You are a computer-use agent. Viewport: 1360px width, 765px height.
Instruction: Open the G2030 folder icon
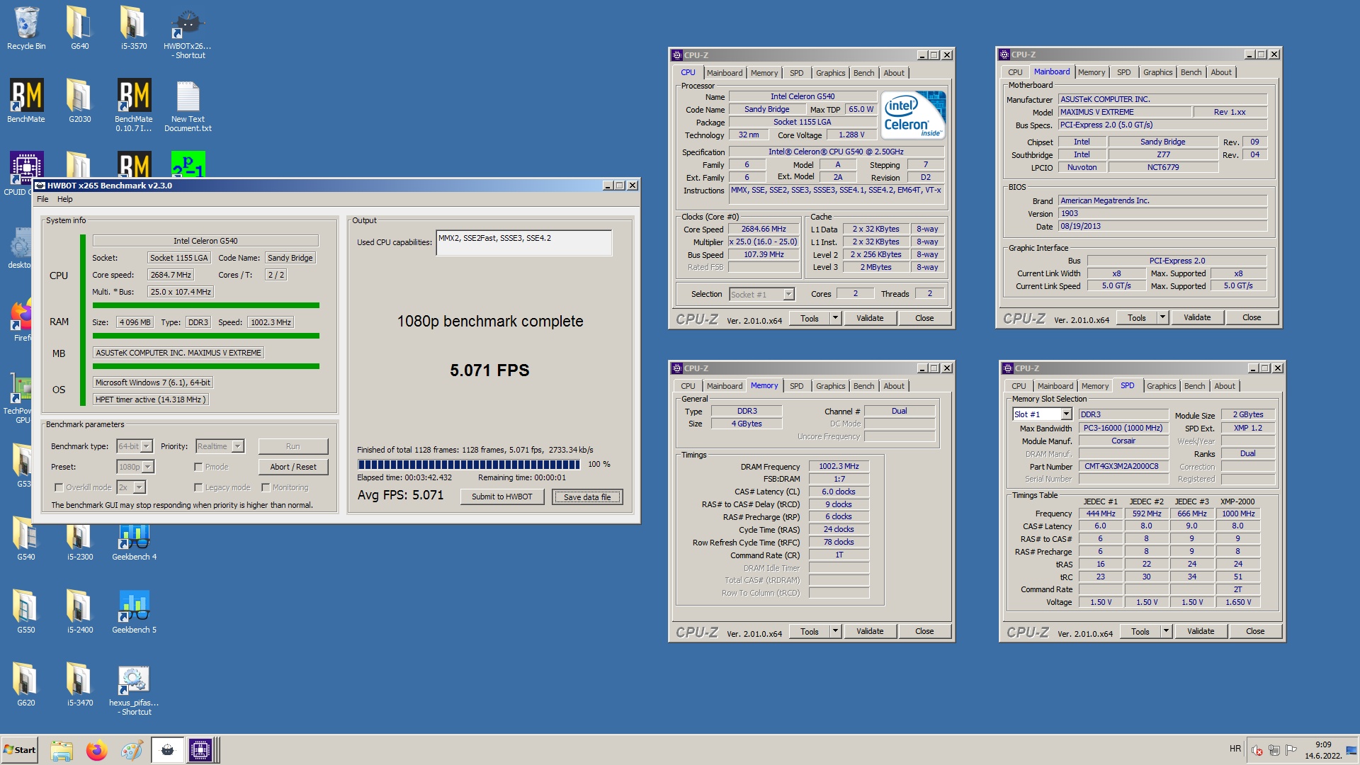pyautogui.click(x=79, y=101)
